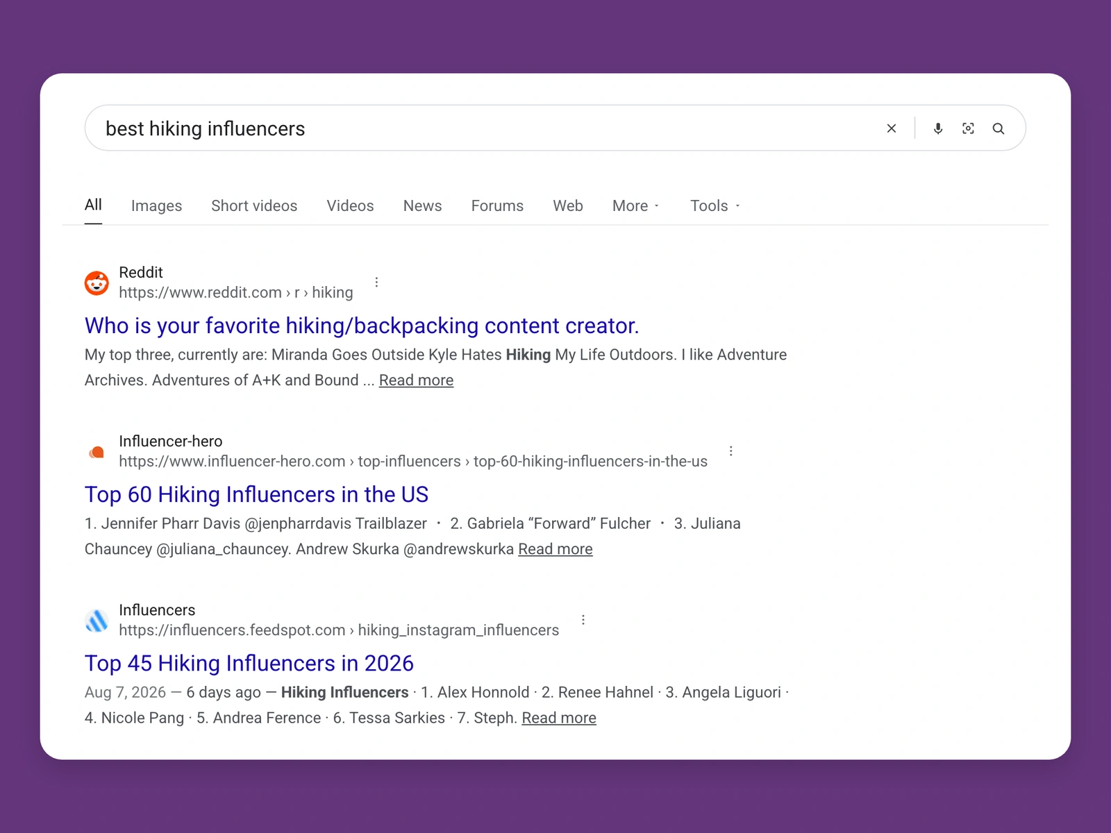Click the 'Influencers' site name

click(x=157, y=610)
